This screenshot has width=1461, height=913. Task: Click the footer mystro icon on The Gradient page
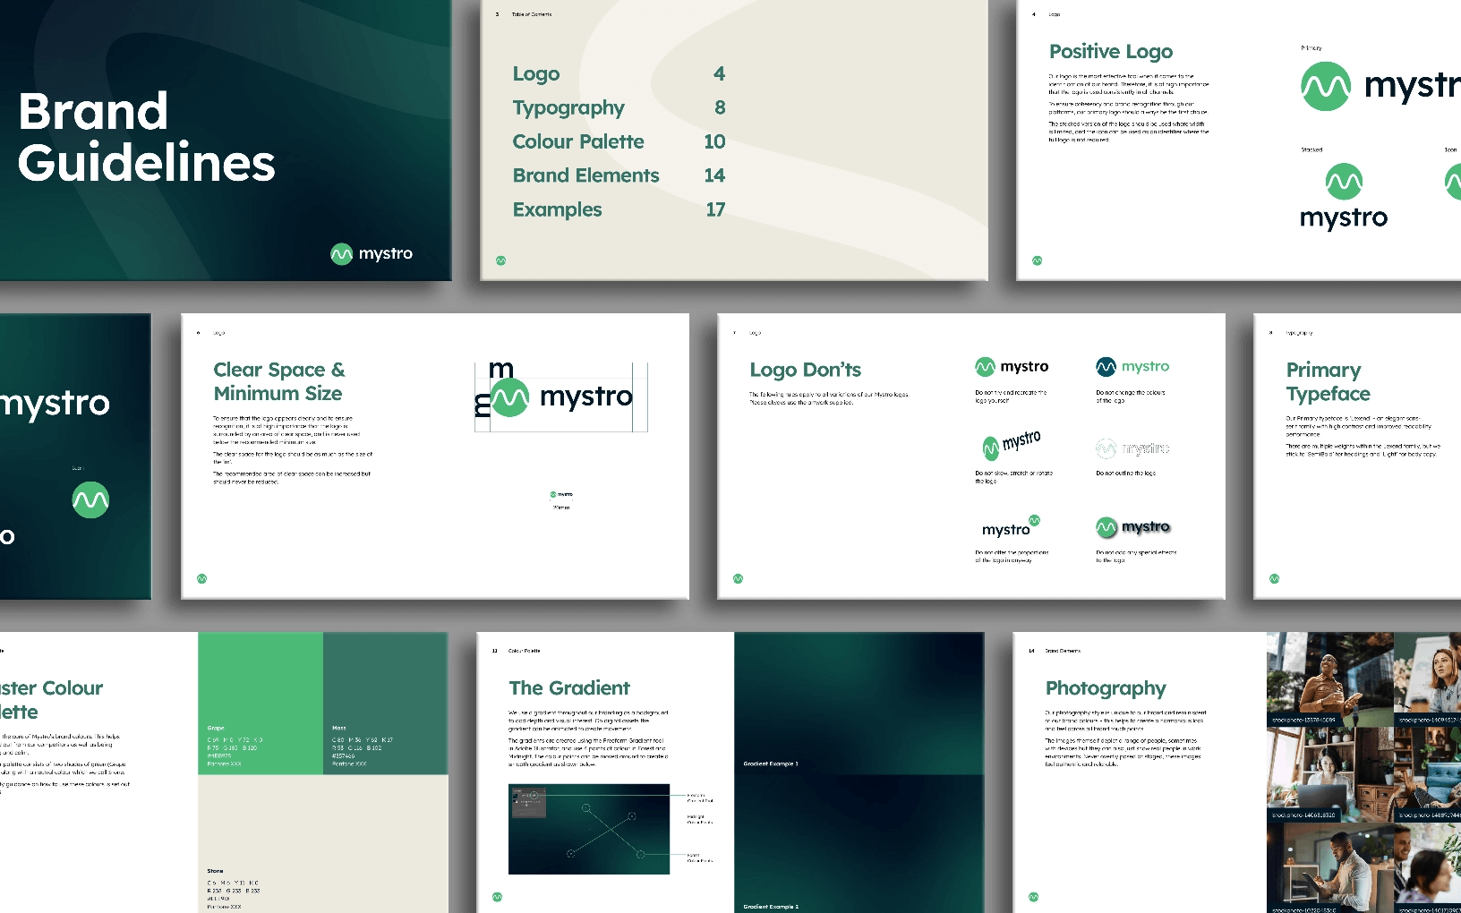click(x=497, y=896)
